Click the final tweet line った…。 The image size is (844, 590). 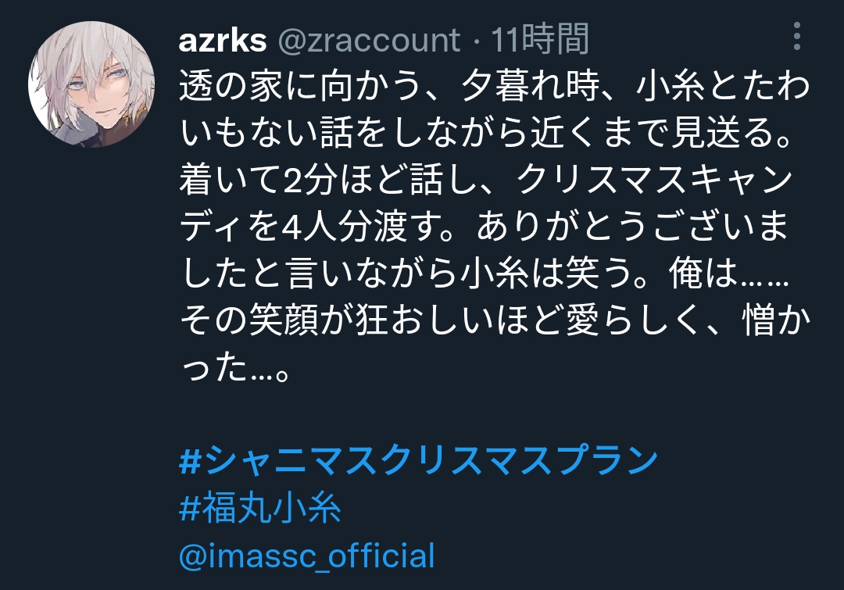point(235,367)
